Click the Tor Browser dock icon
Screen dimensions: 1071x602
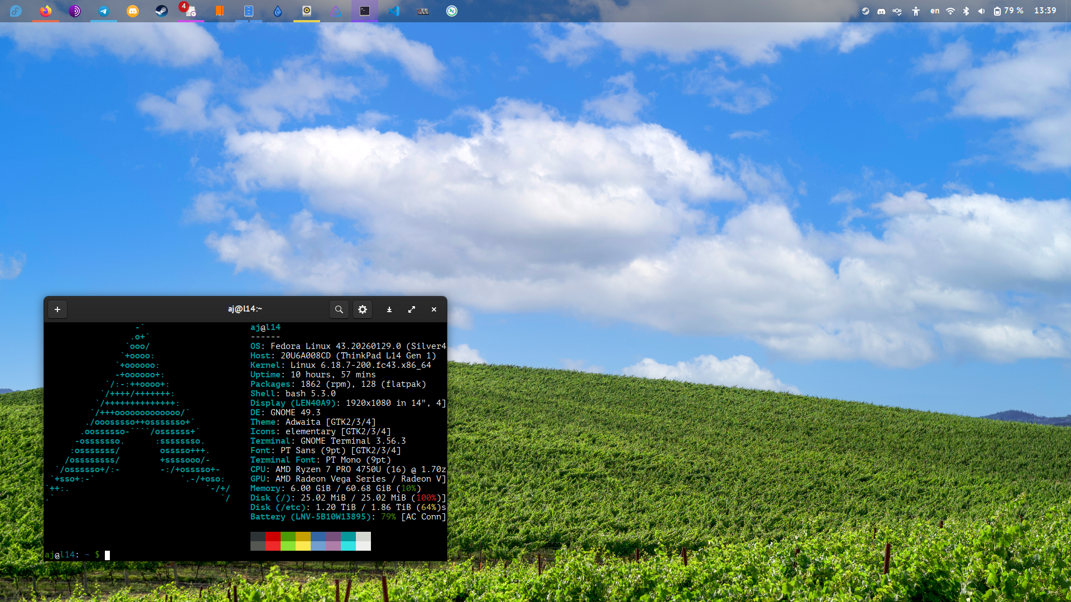[75, 11]
